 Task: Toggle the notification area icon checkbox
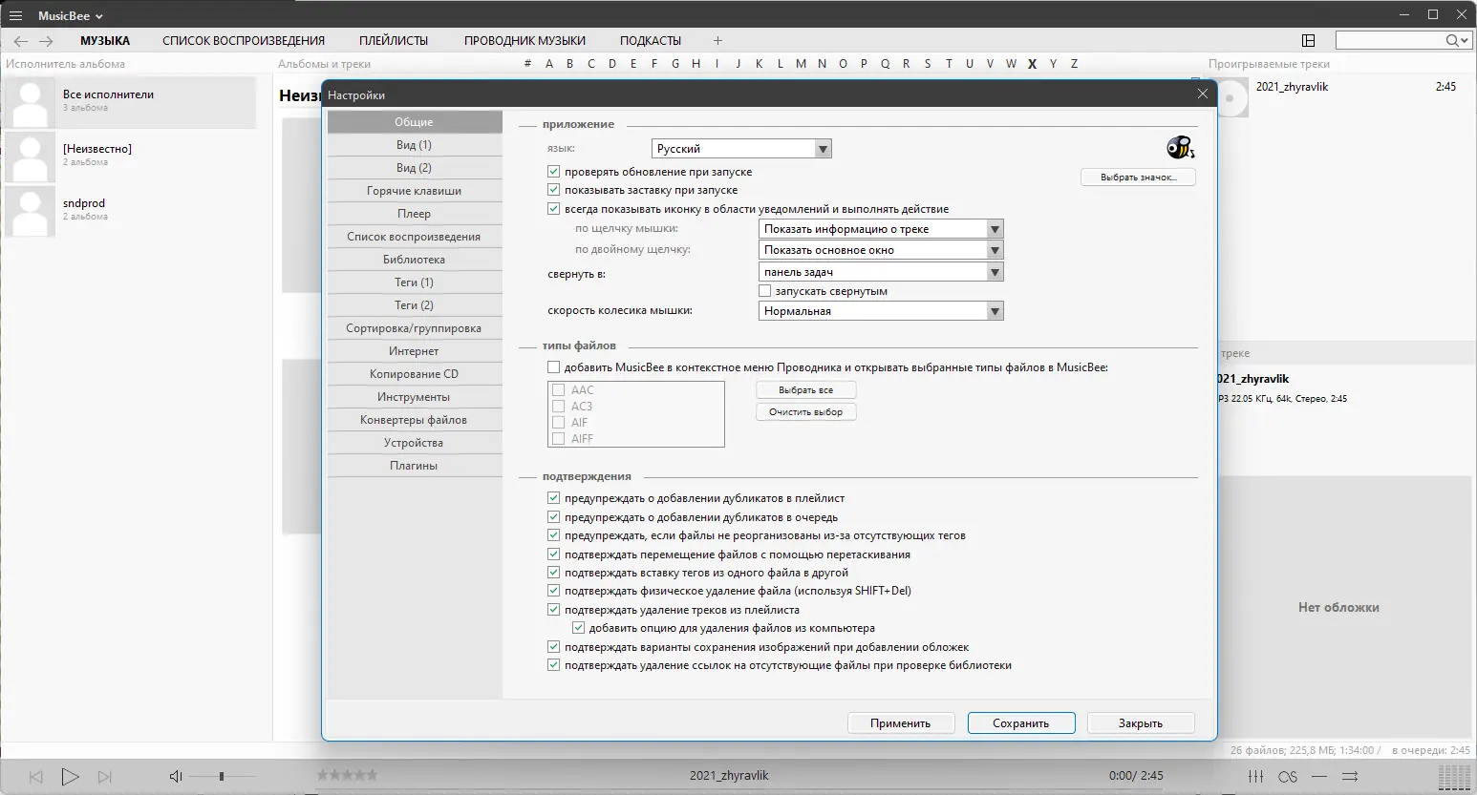(553, 209)
